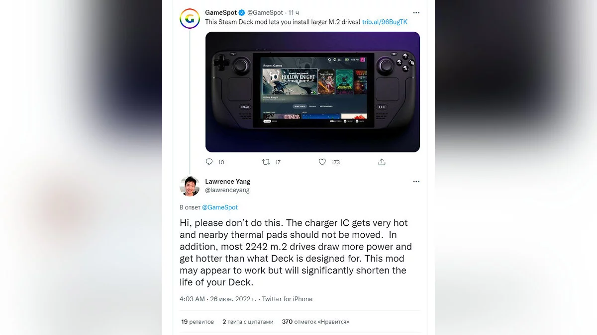Screen dimensions: 597x335
Task: View the 2 quote tweets
Action: point(248,322)
